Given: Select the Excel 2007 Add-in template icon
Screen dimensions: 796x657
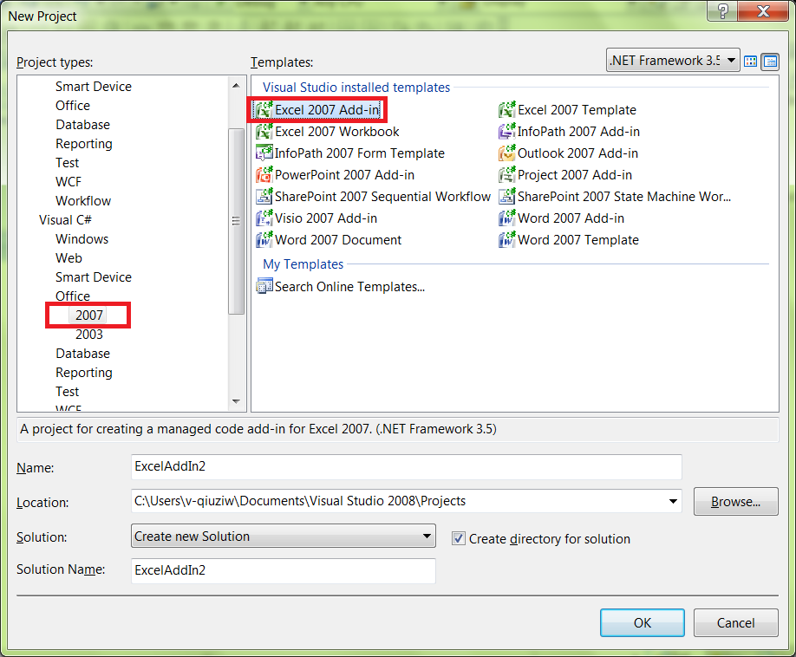Looking at the screenshot, I should (264, 110).
